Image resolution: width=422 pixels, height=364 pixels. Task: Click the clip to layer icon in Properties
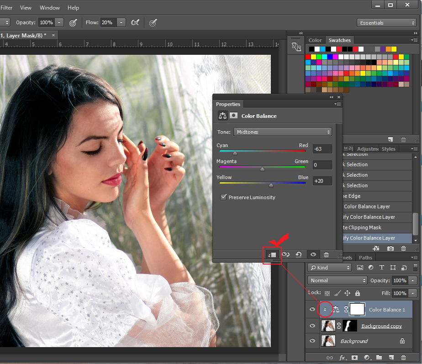(272, 255)
